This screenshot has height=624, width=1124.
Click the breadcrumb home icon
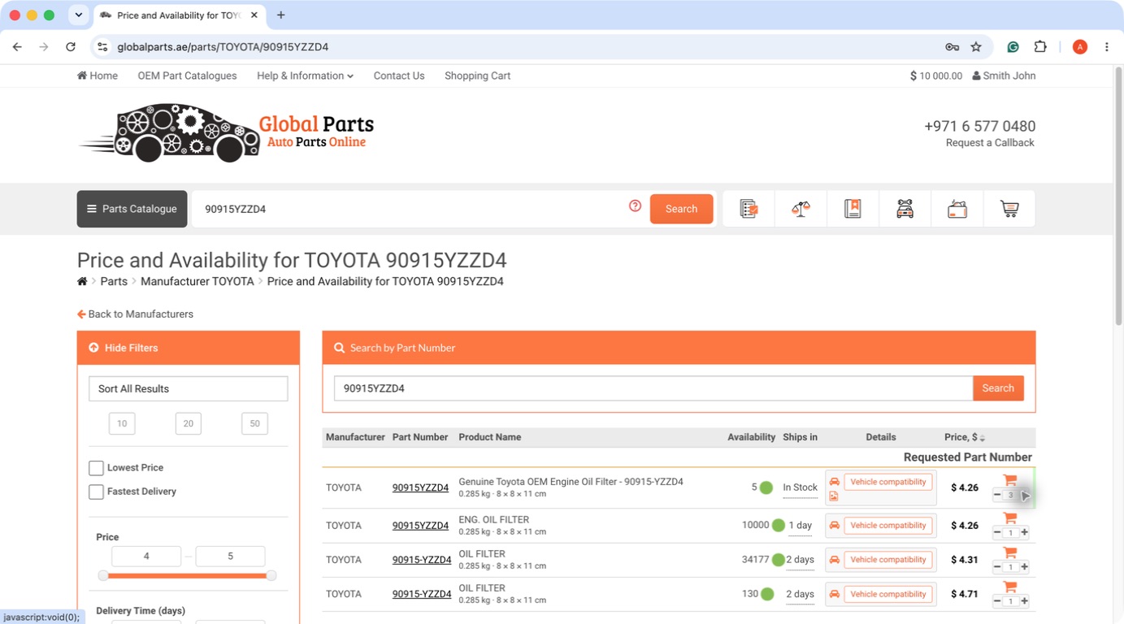[82, 281]
